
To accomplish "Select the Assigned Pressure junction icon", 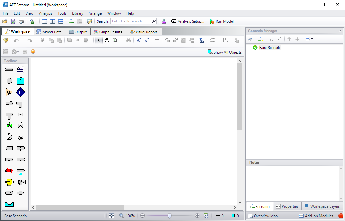I will point(21,92).
